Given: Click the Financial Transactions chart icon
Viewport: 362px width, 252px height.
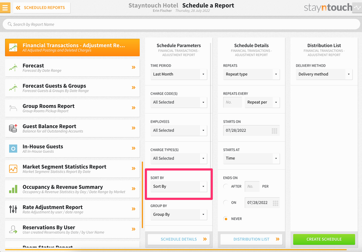Looking at the screenshot, I should coord(13,47).
